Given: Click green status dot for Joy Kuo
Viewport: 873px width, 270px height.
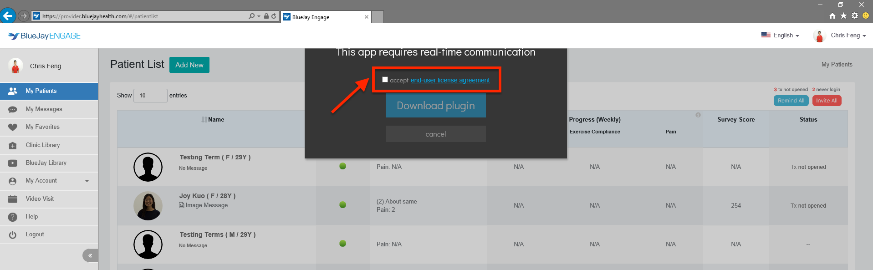Looking at the screenshot, I should [343, 205].
